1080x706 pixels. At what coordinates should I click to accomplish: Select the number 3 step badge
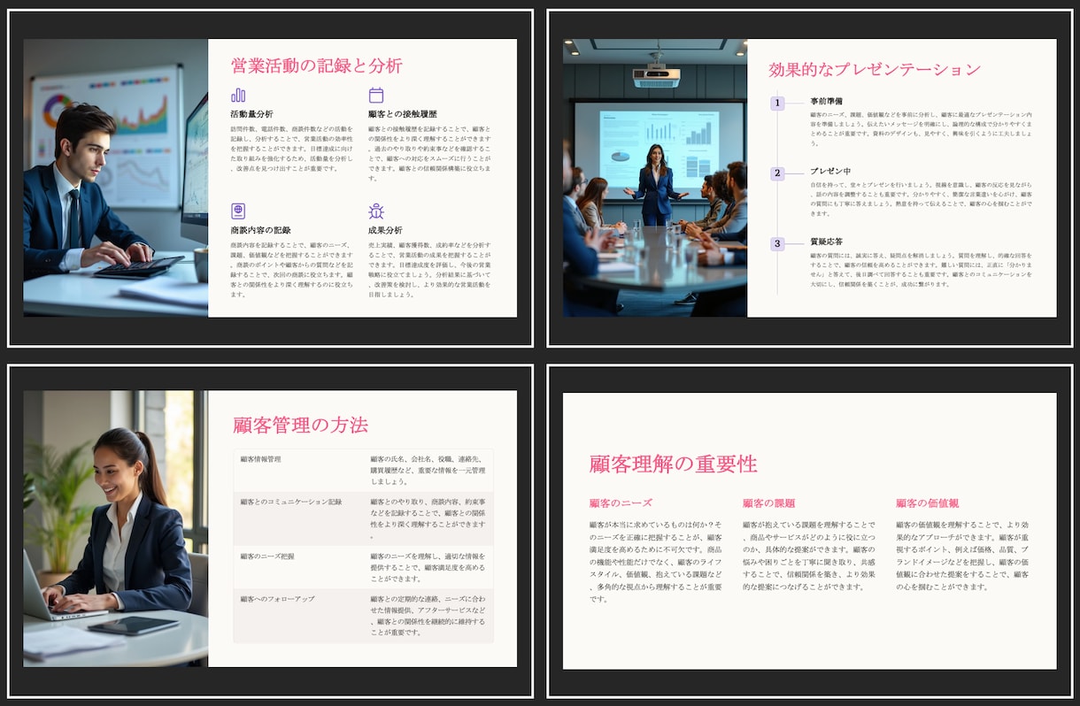coord(777,243)
